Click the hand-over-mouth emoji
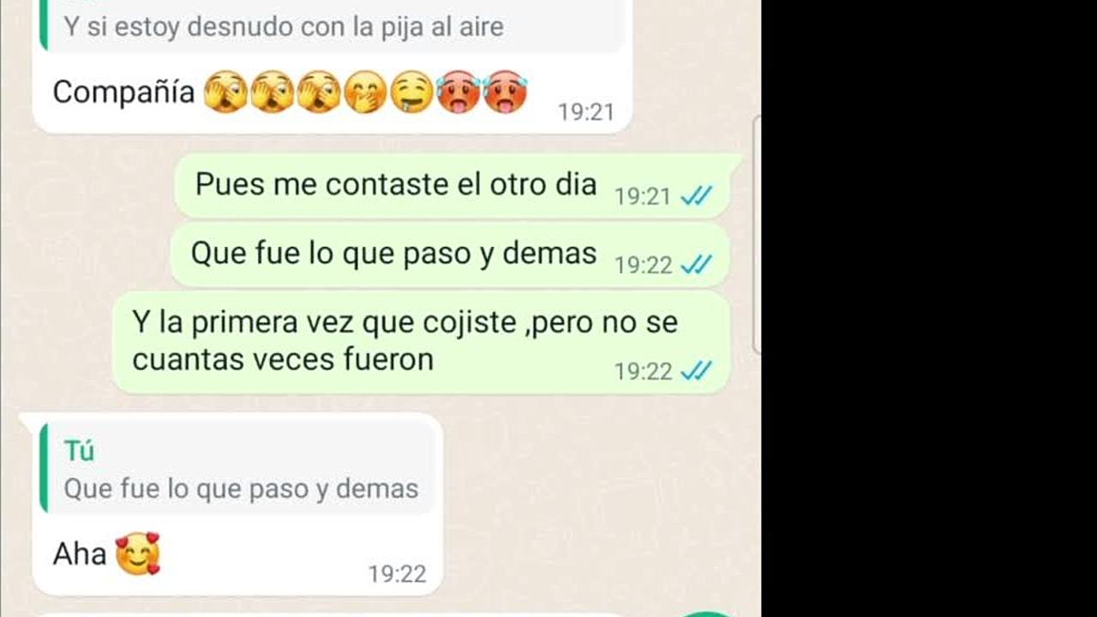The height and width of the screenshot is (617, 1097). pos(365,92)
